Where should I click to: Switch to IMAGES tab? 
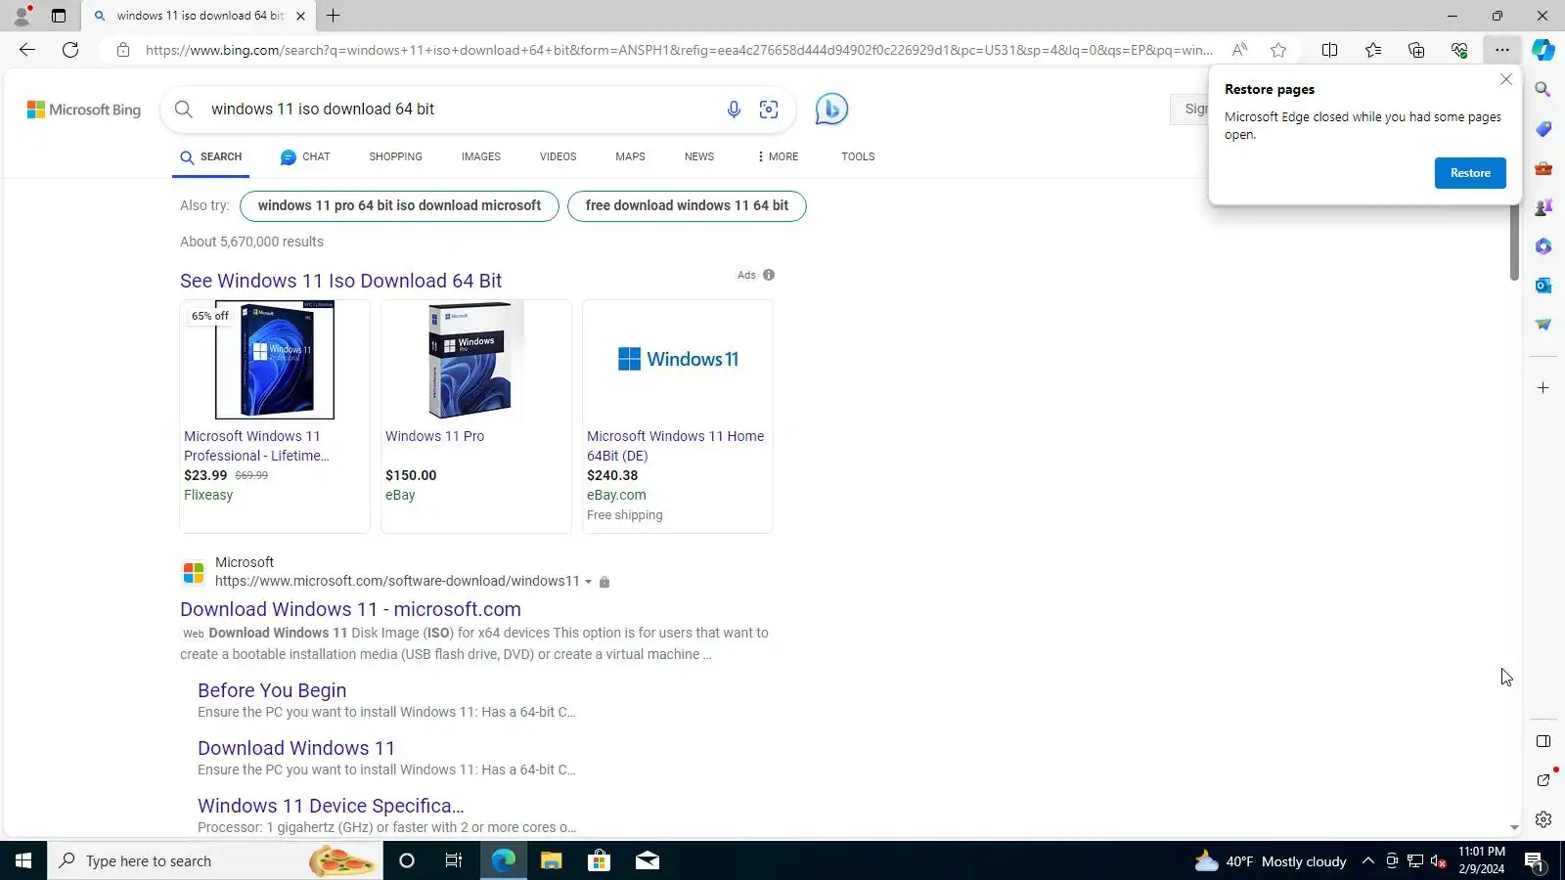click(481, 156)
